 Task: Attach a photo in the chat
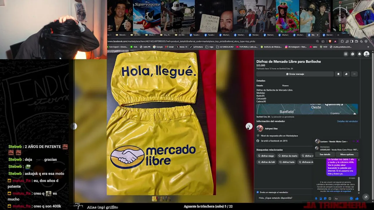point(321,199)
